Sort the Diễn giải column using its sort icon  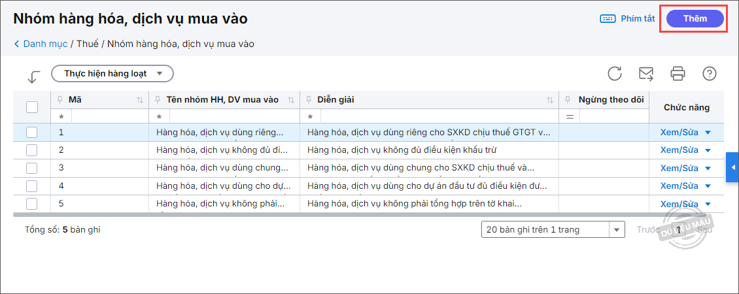click(550, 100)
